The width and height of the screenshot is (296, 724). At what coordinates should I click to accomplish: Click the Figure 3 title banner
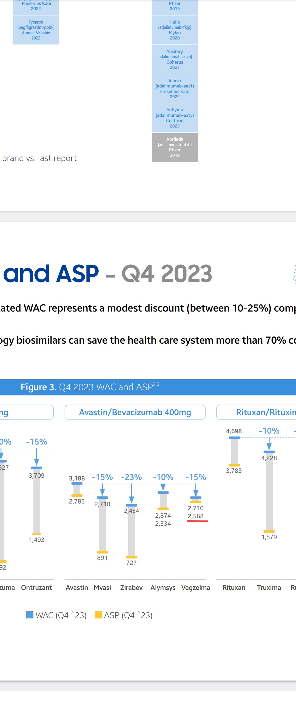pyautogui.click(x=148, y=387)
